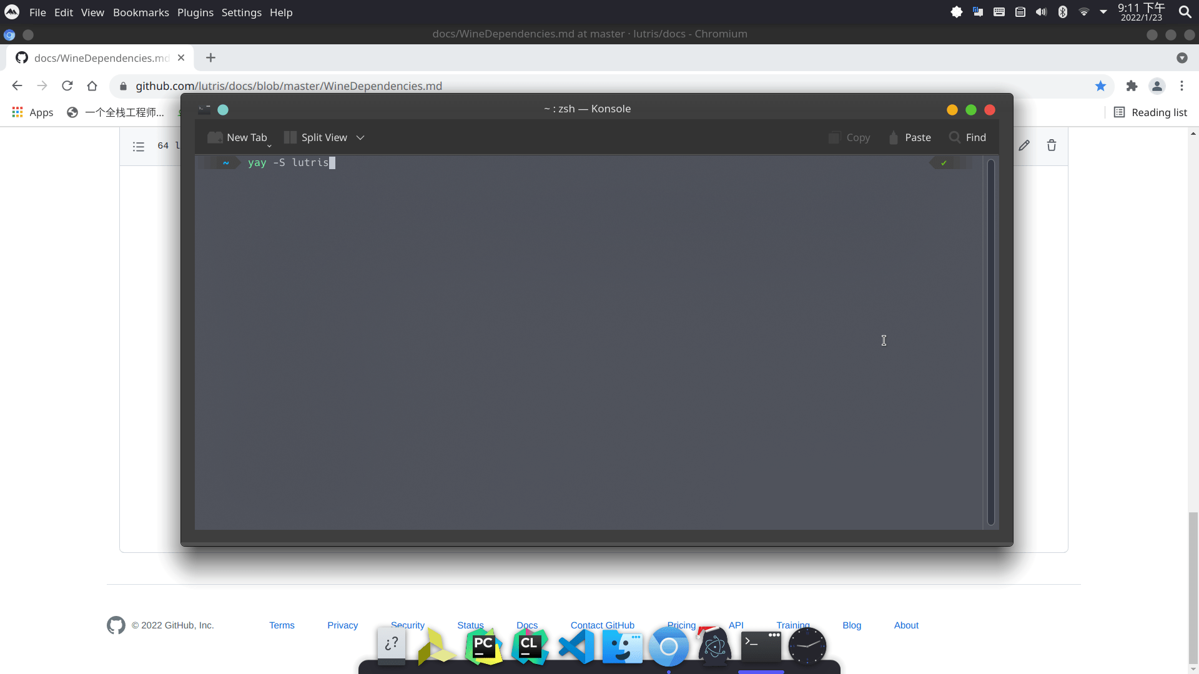
Task: Open the keyboard layout tray icon
Action: [999, 12]
